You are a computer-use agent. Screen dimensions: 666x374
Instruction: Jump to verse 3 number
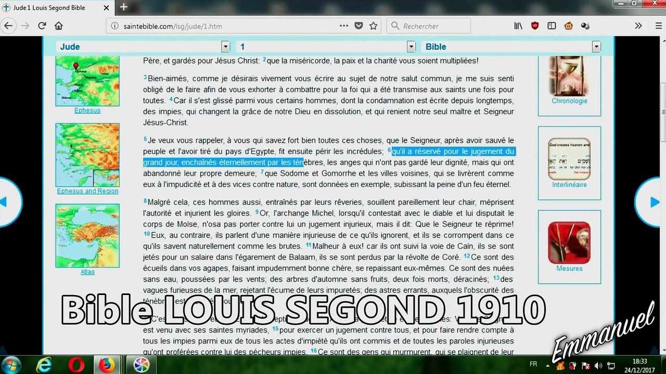(x=145, y=77)
